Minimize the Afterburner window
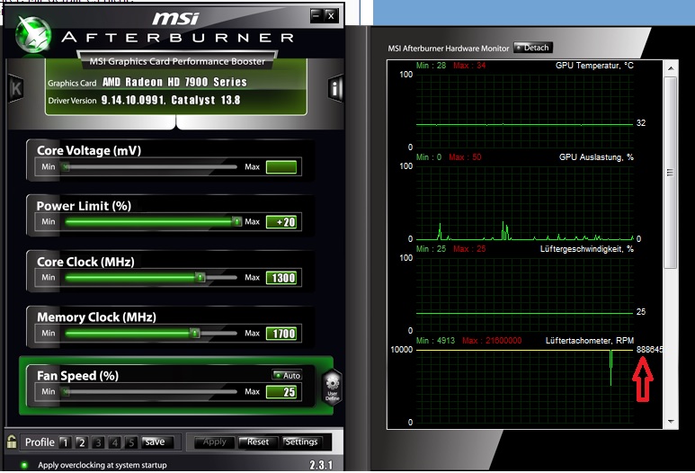The height and width of the screenshot is (473, 695). click(x=316, y=16)
